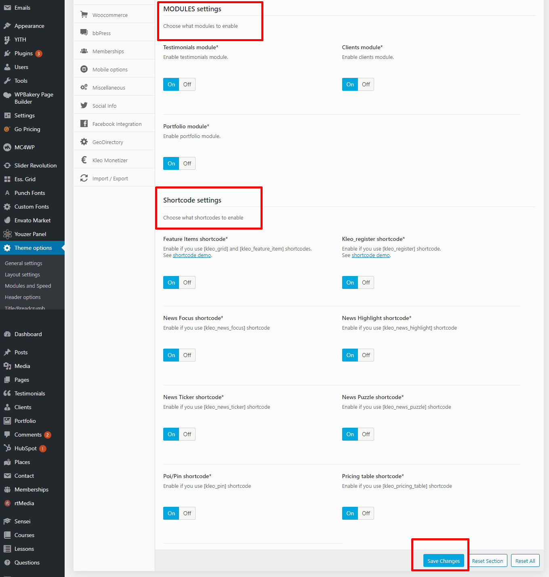Click the Appearance paintbrush icon
The image size is (549, 577).
[x=7, y=26]
